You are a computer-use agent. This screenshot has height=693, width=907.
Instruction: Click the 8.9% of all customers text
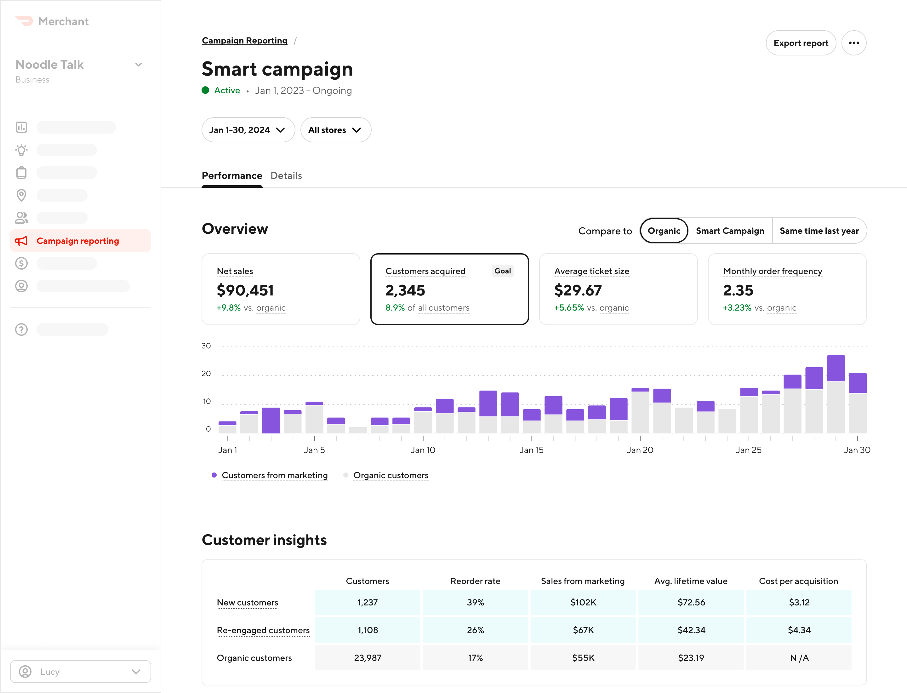click(x=427, y=308)
